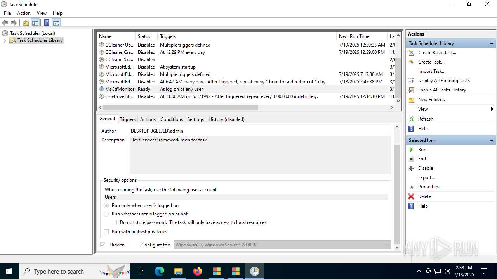Toggle Do not store password checkbox
Screen dimensions: 497x279
click(115, 222)
